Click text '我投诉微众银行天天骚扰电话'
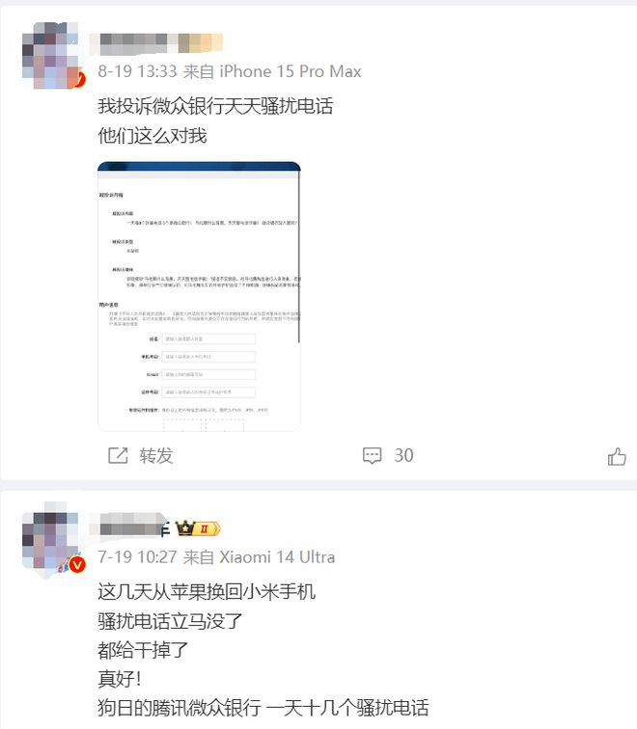637x729 pixels. click(215, 106)
